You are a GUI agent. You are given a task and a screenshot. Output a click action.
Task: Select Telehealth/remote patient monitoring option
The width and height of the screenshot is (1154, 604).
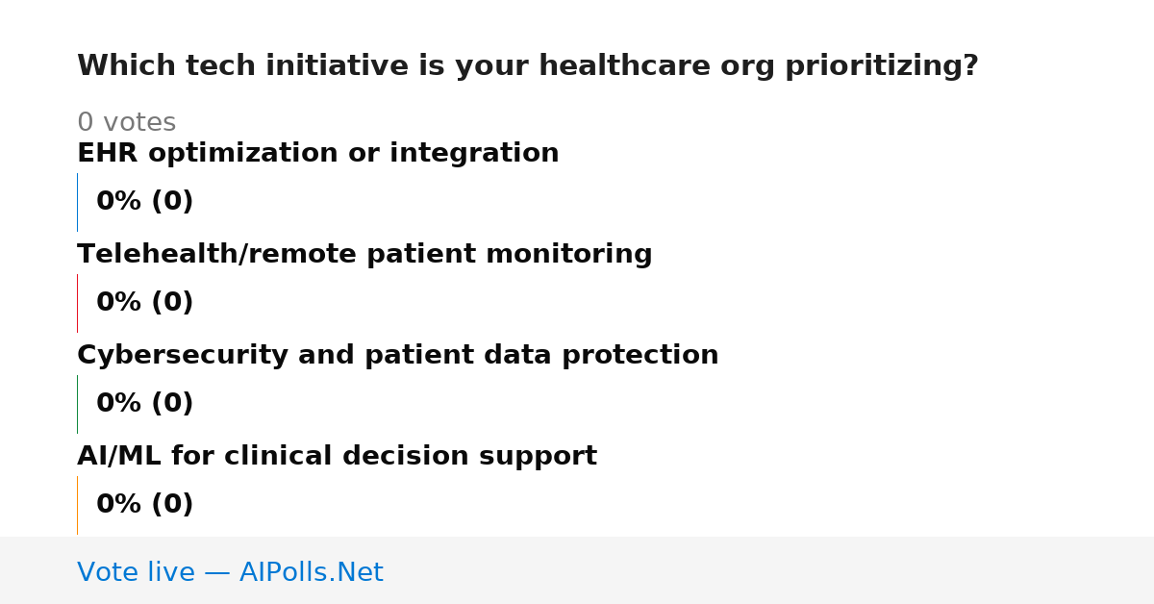coord(364,254)
